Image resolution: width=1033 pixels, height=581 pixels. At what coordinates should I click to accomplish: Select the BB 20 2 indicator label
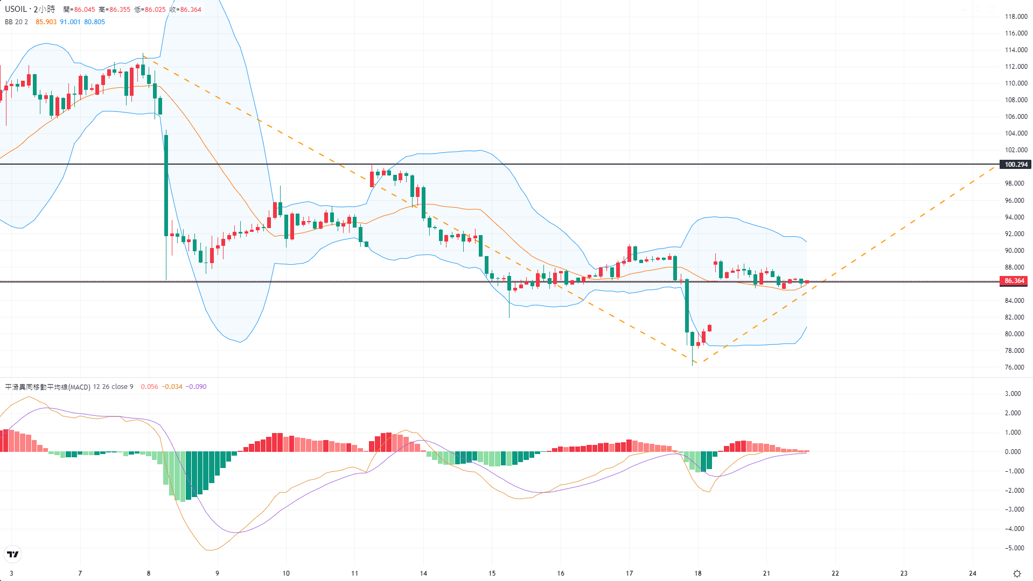16,22
